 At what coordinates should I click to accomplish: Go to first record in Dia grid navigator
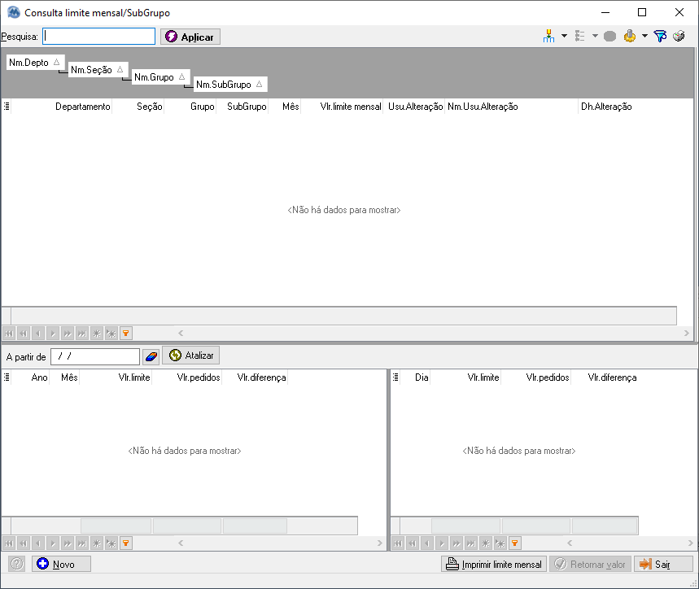[x=398, y=543]
